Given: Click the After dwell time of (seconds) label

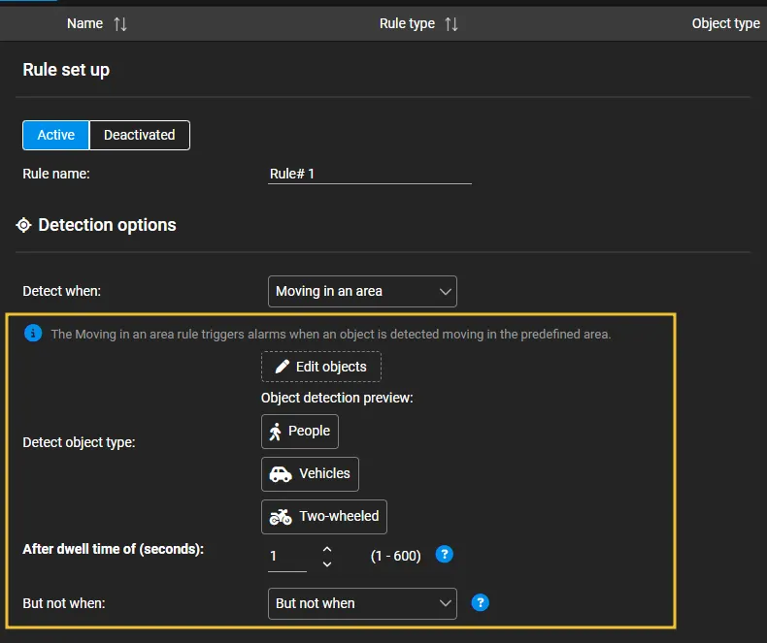Looking at the screenshot, I should pos(113,549).
